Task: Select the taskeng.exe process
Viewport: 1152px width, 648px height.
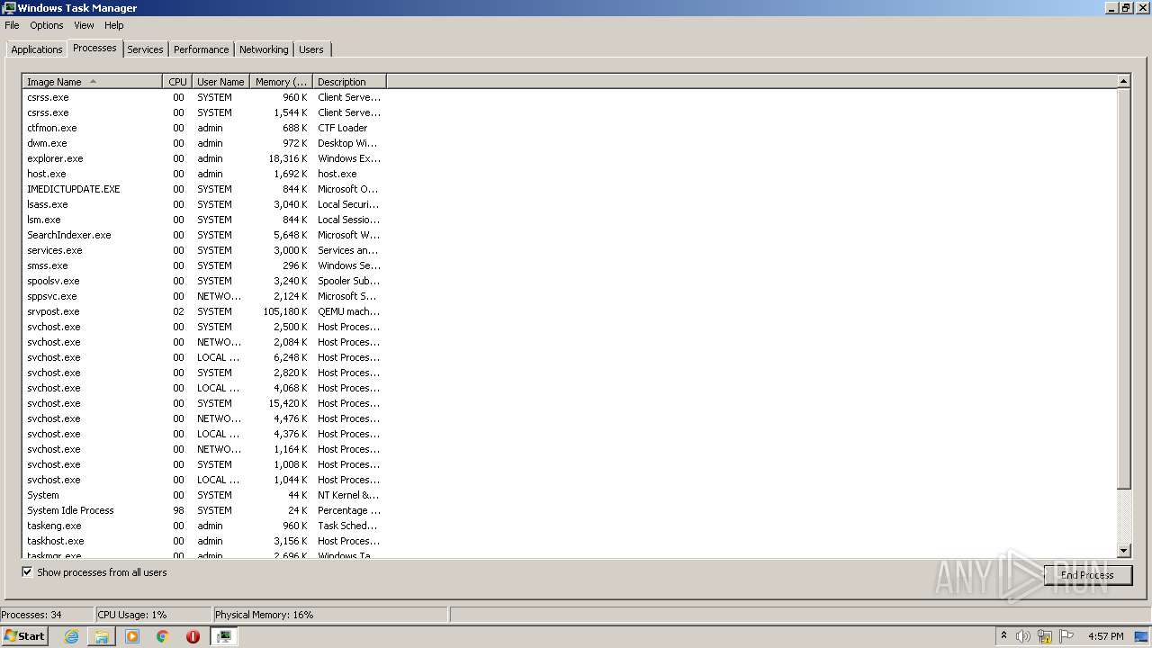Action: pyautogui.click(x=203, y=526)
